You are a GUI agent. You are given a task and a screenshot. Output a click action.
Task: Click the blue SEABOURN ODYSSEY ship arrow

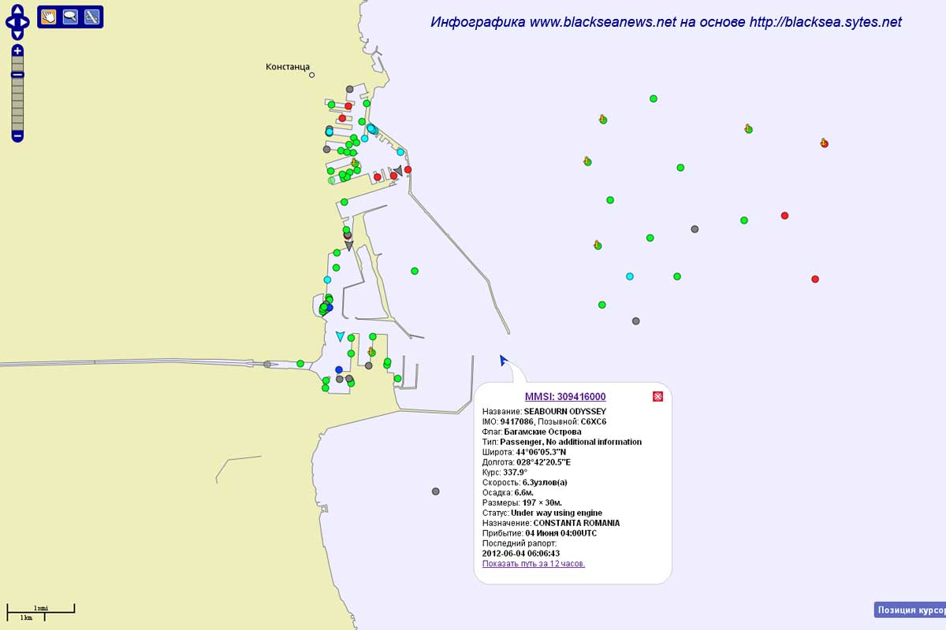coord(502,360)
